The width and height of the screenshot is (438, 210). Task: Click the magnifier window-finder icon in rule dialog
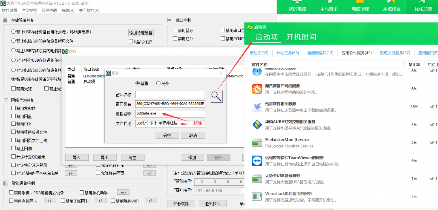[x=217, y=96]
